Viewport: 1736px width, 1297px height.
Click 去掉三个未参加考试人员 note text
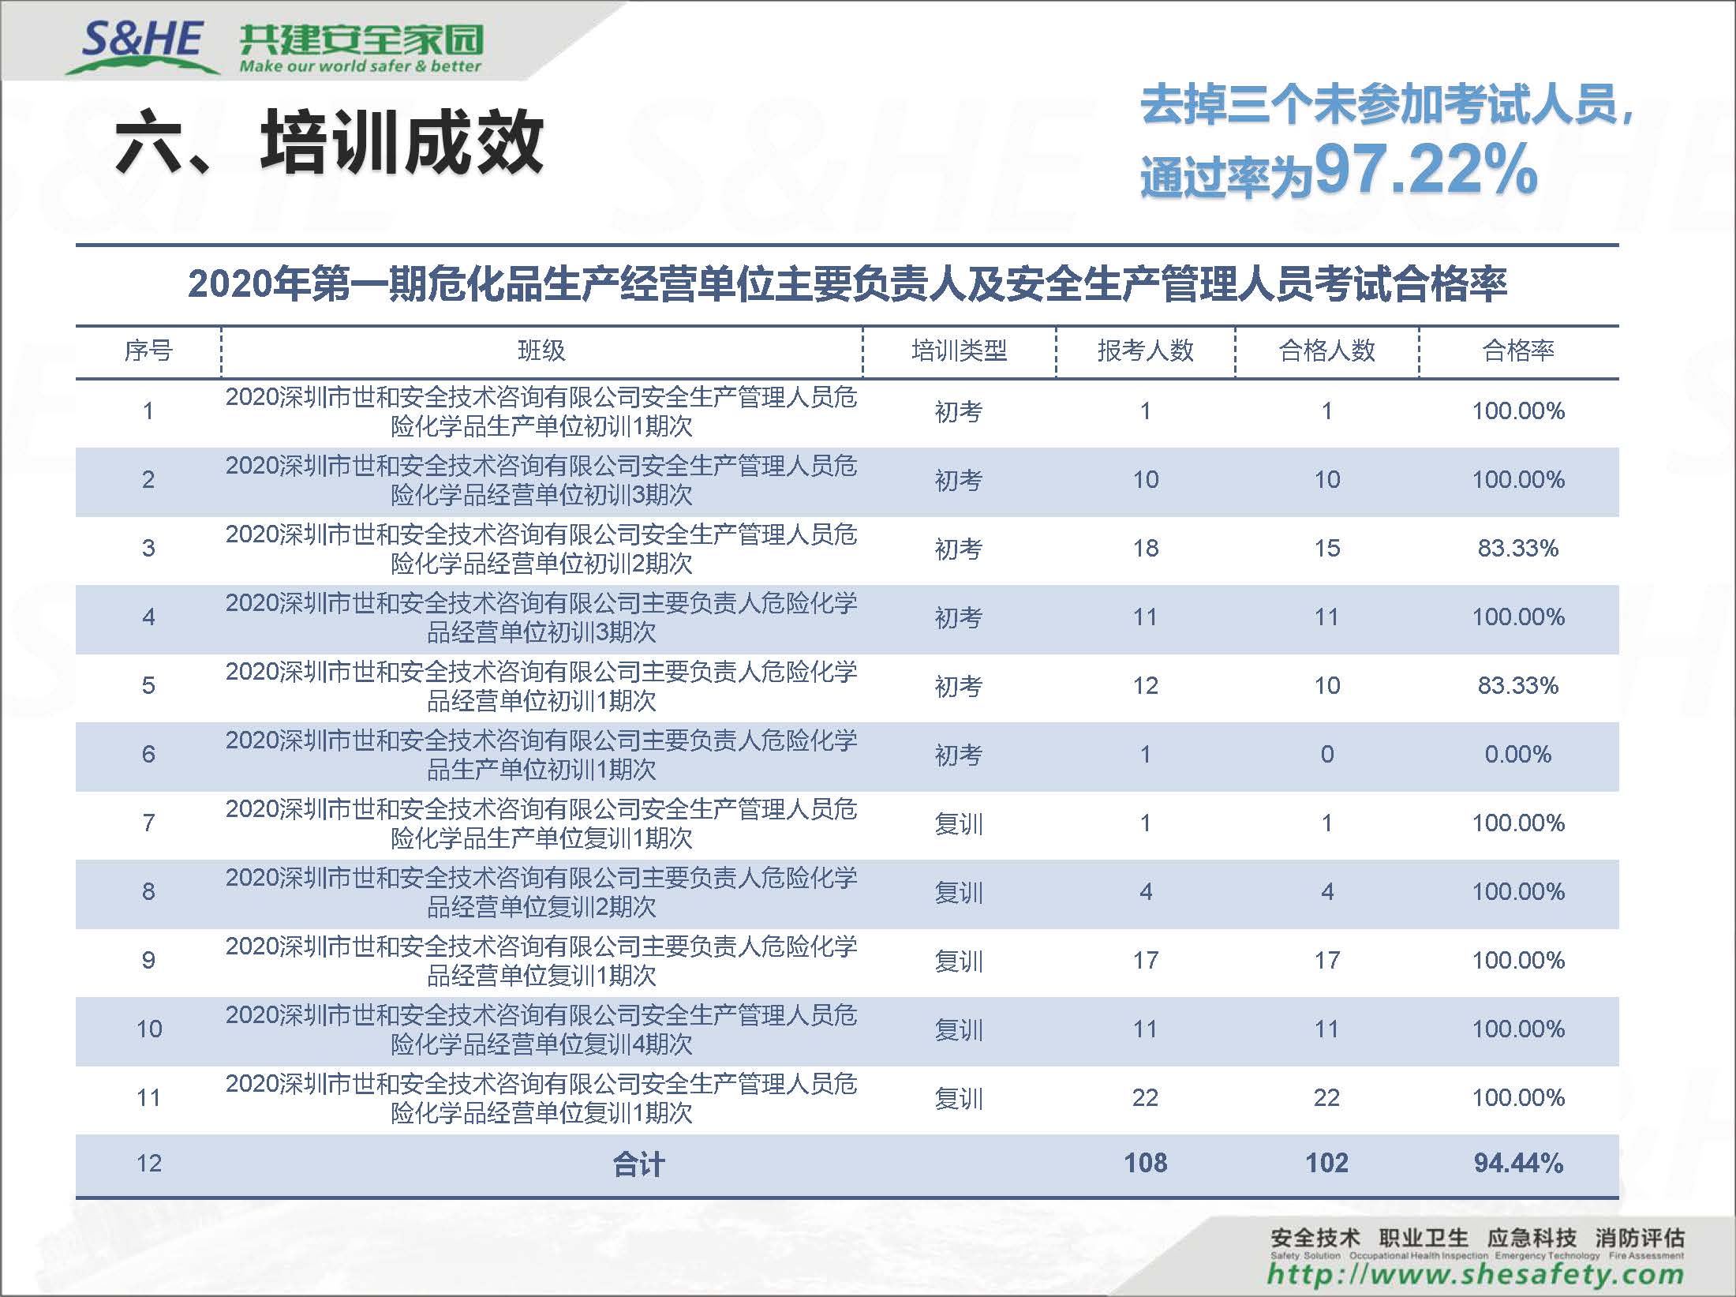point(1386,105)
